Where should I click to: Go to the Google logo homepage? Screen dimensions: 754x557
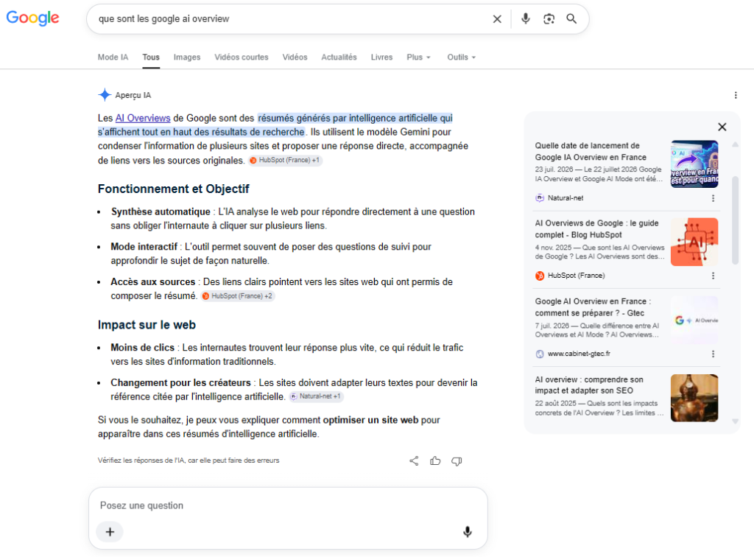[x=32, y=18]
